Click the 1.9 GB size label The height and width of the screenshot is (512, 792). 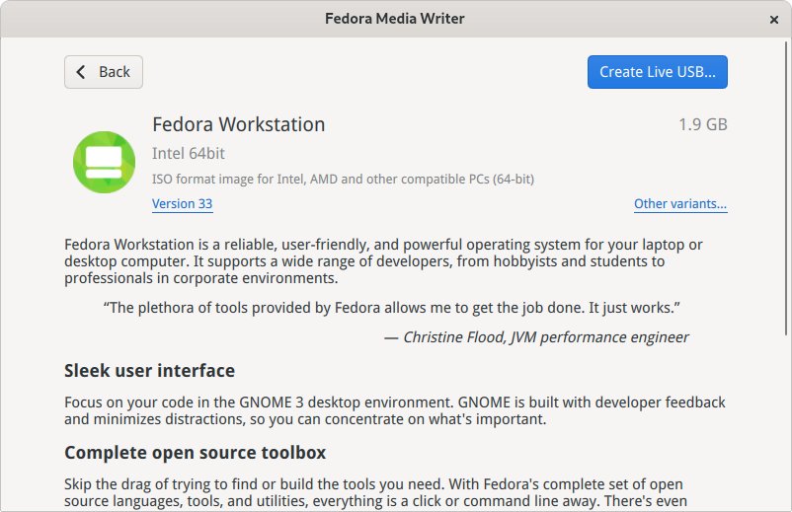point(702,125)
